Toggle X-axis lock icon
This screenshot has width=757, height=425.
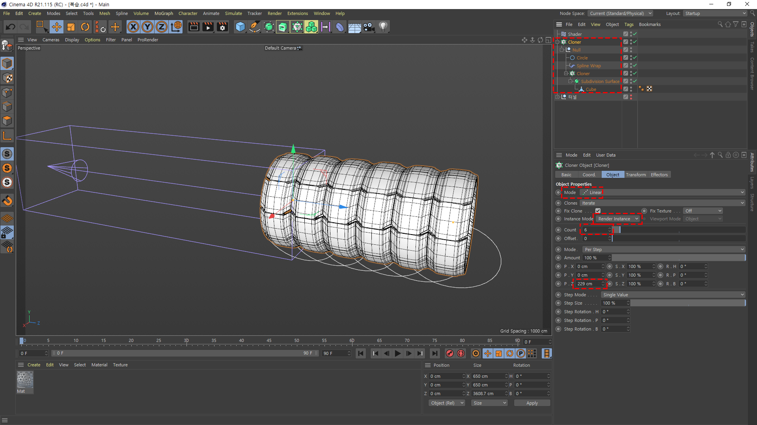(x=133, y=27)
